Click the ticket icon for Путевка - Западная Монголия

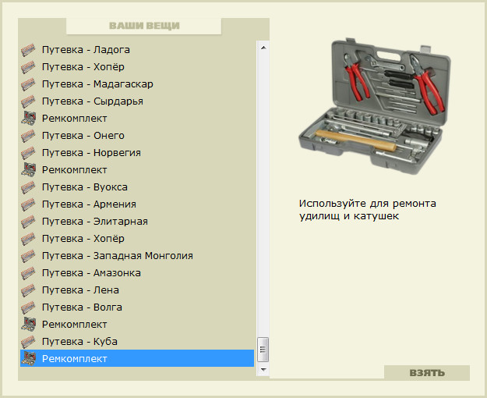click(28, 256)
